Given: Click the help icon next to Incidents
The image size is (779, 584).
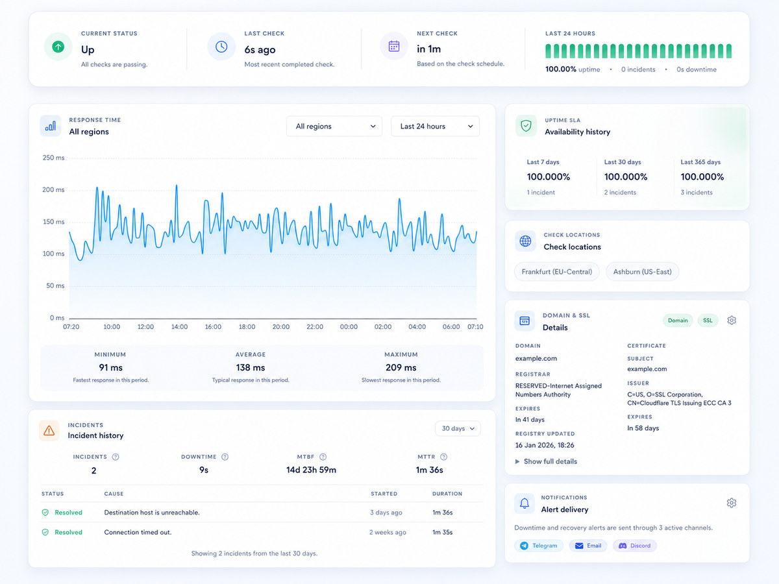Looking at the screenshot, I should [116, 457].
